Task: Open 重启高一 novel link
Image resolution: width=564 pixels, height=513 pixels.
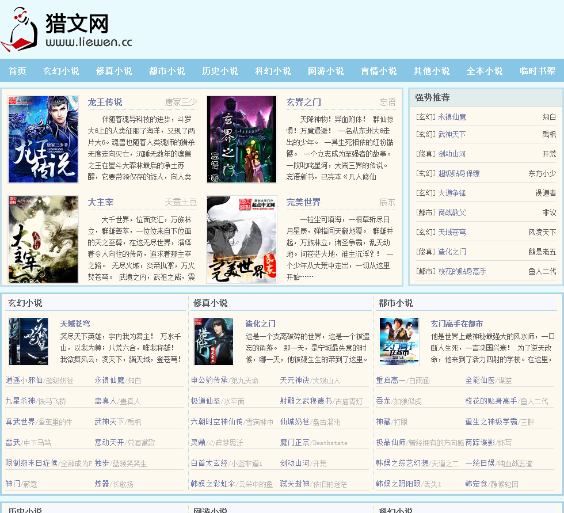Action: [391, 380]
